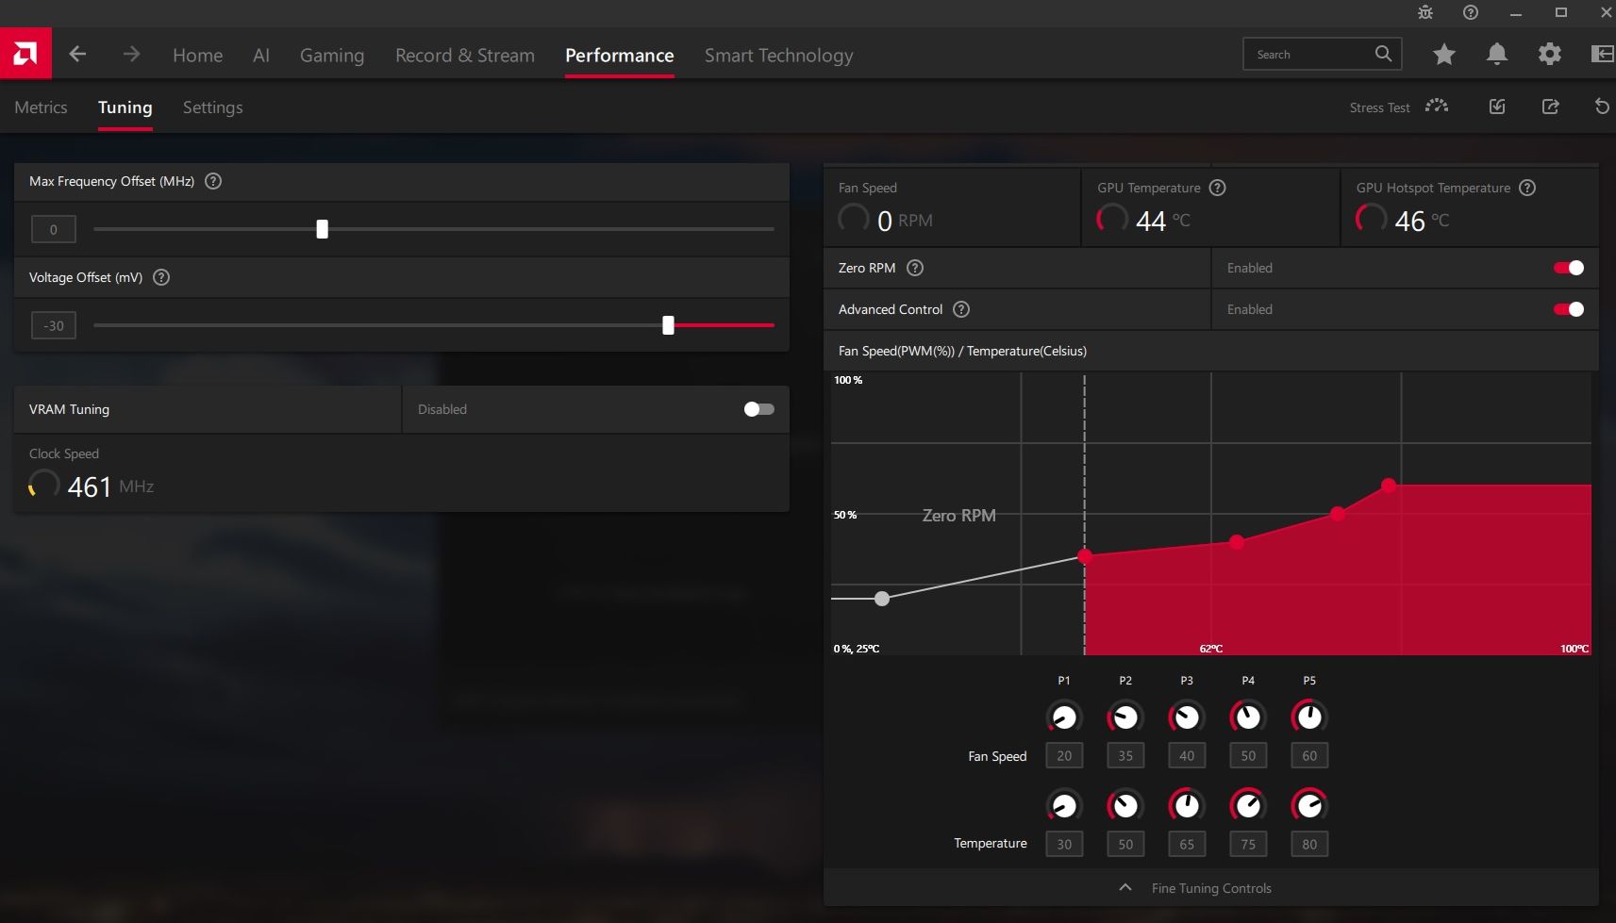
Task: Collapse Fine Tuning Controls chevron
Action: [1125, 887]
